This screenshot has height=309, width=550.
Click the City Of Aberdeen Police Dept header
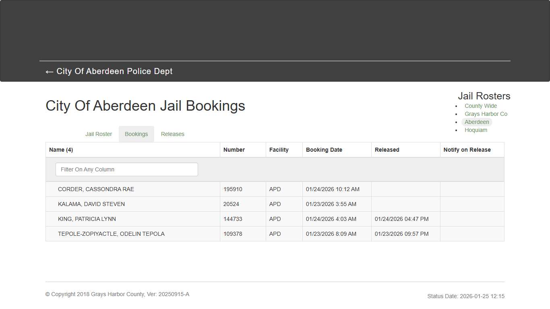pos(115,71)
